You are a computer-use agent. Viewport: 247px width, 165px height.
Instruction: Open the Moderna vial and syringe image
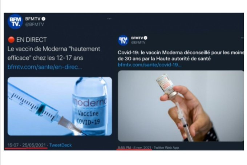pyautogui.click(x=60, y=106)
